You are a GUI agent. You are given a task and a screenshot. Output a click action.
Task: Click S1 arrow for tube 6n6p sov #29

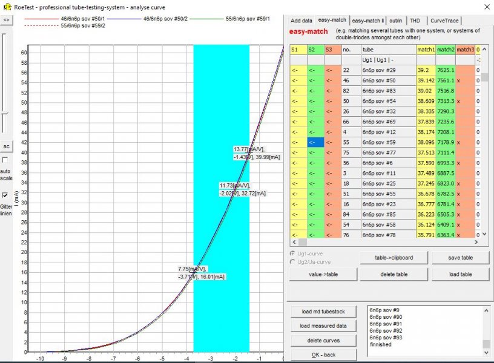[298, 70]
